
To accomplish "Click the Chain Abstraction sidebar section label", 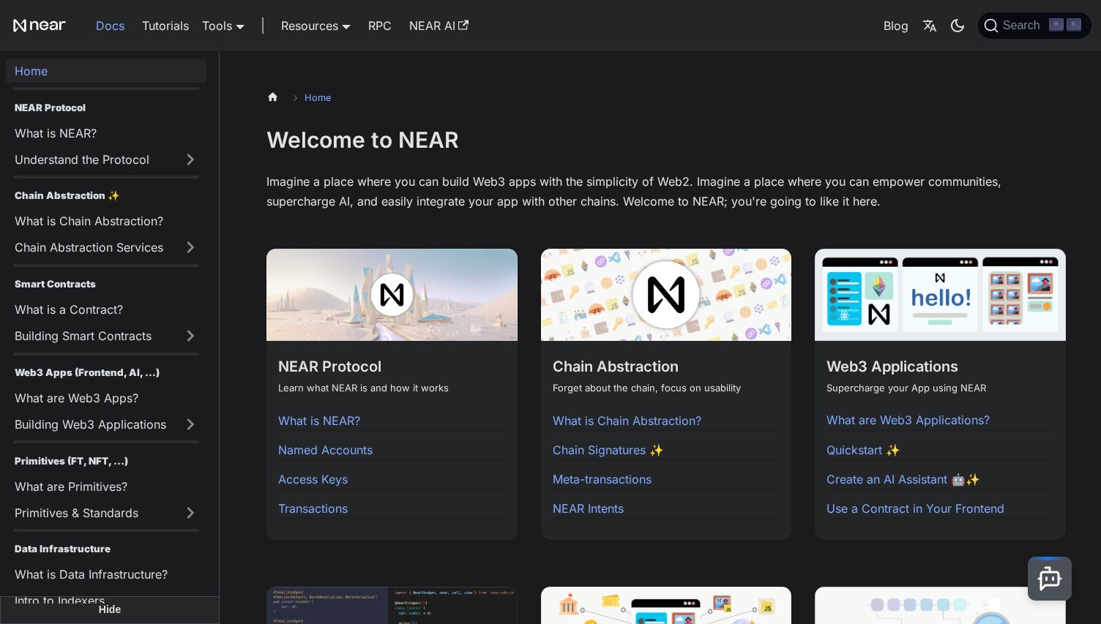I will tap(67, 195).
